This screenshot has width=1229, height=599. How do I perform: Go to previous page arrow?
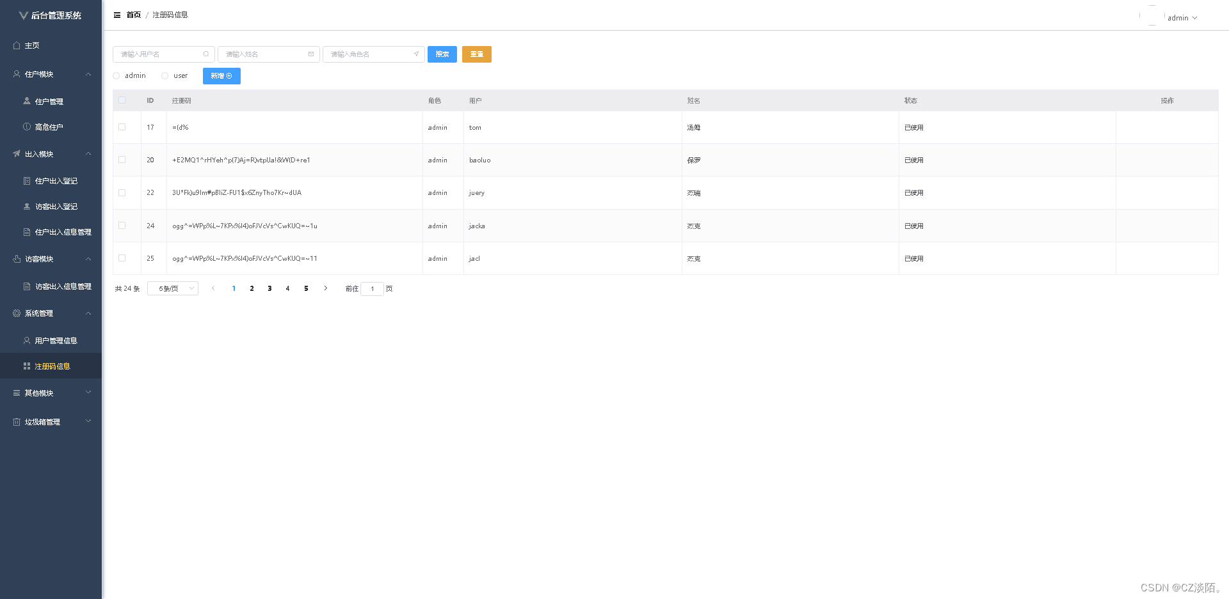click(x=213, y=288)
